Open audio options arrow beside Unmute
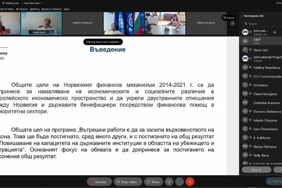 110,182
